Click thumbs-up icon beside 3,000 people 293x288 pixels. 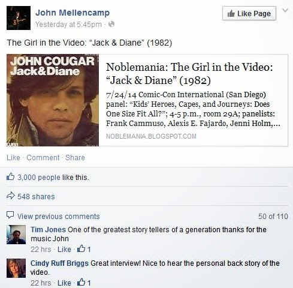11,177
